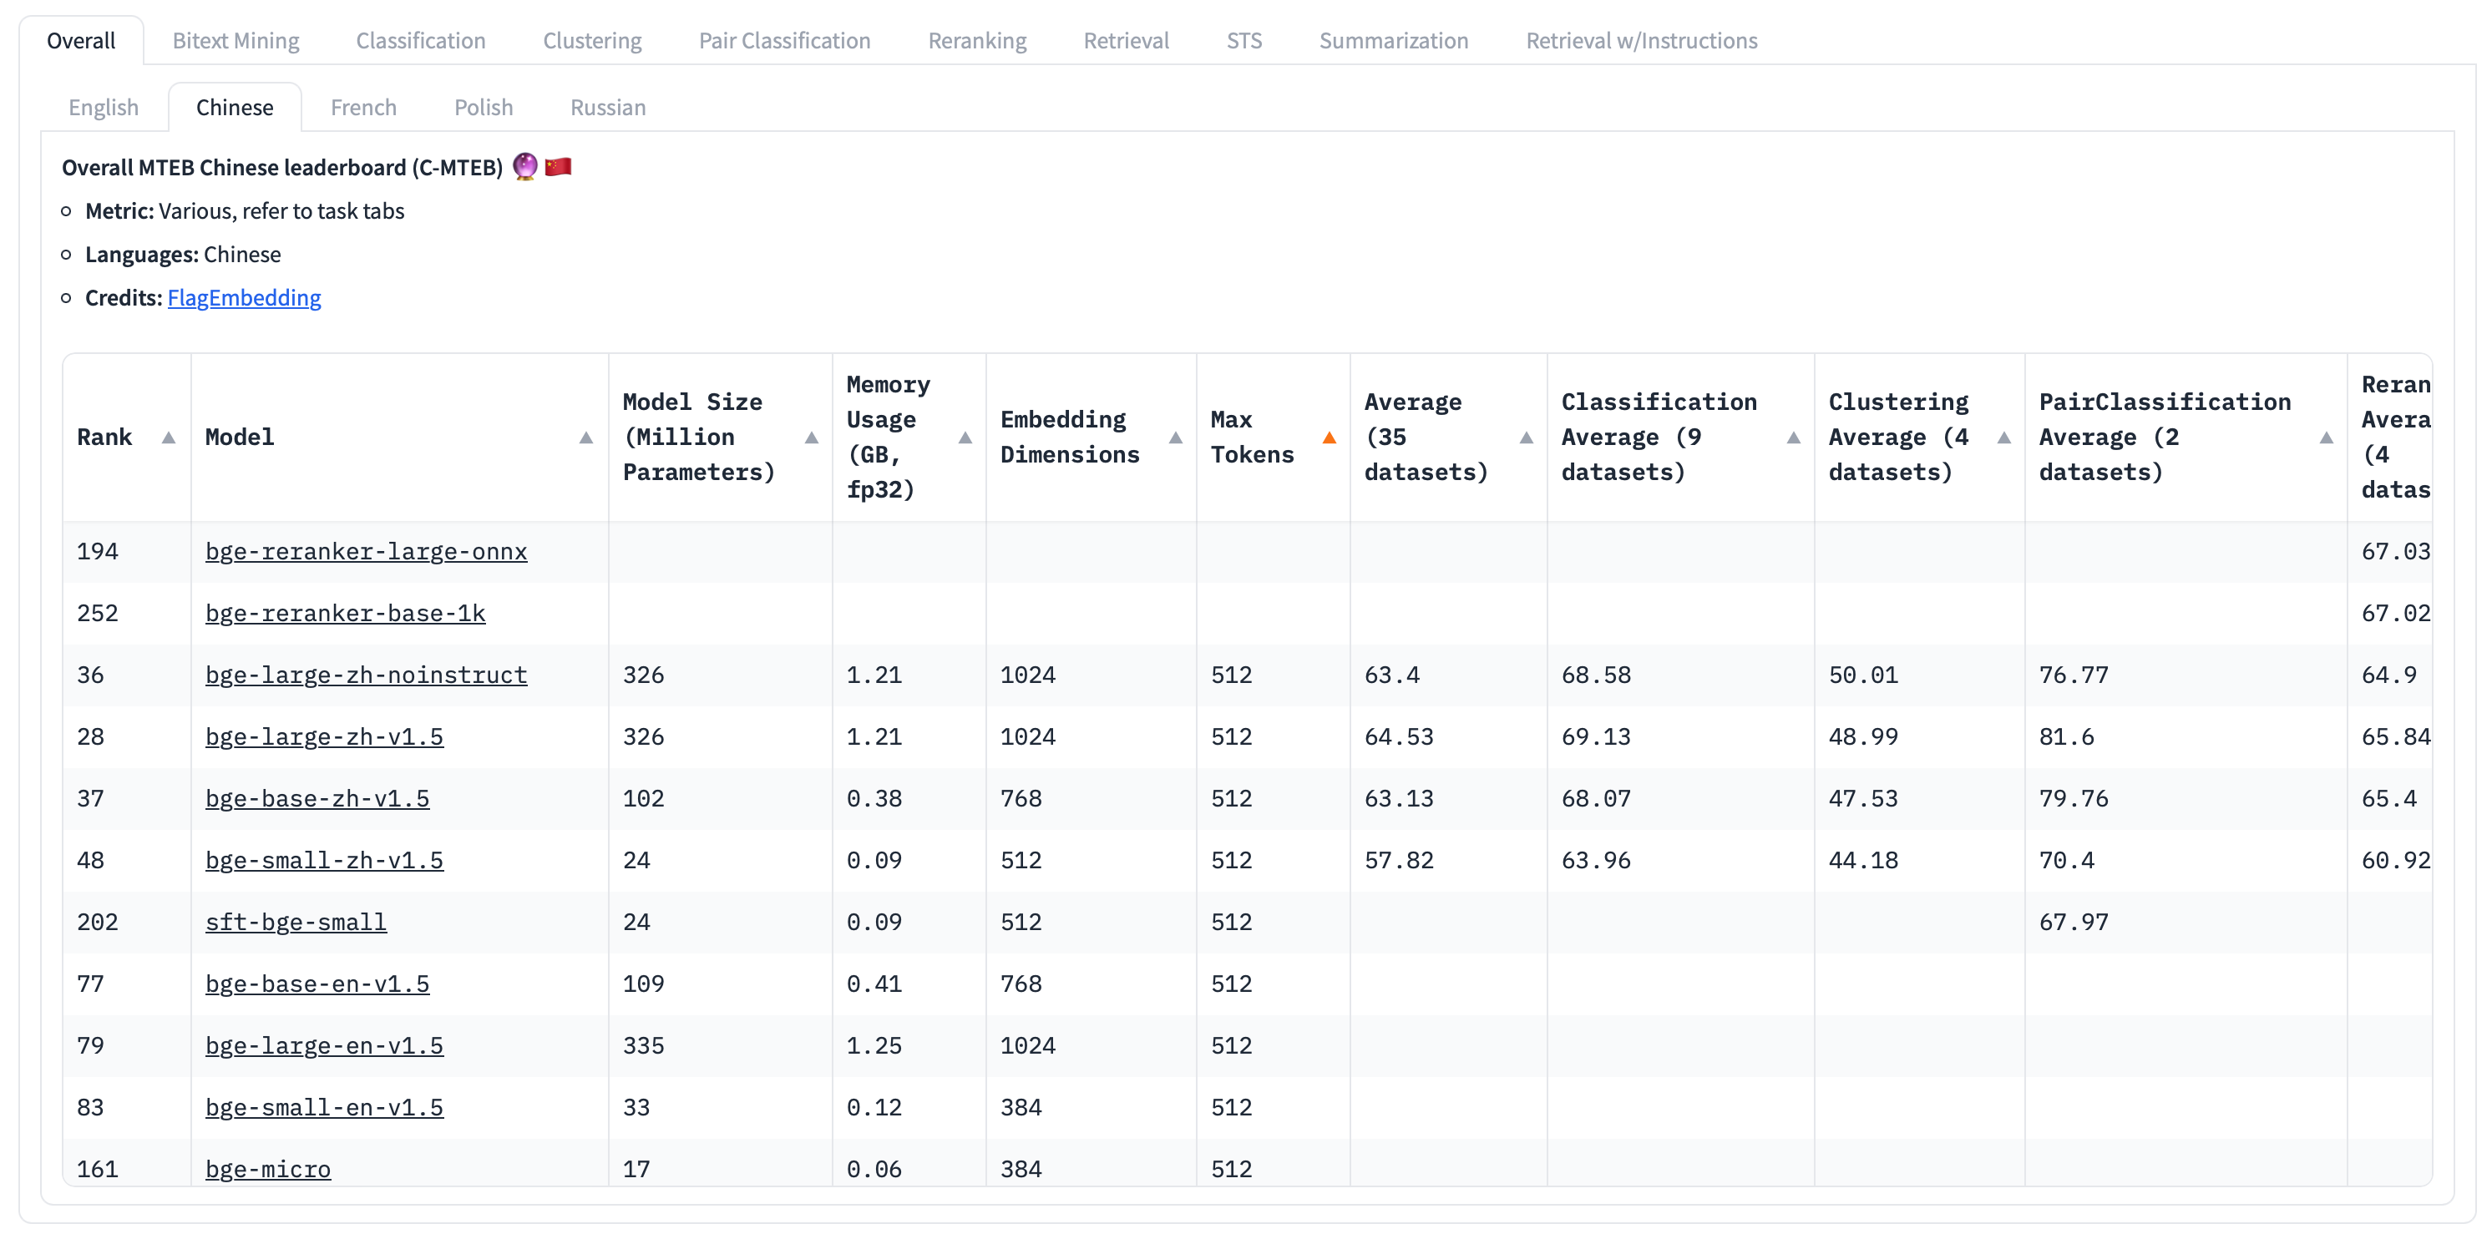Open bge-reranker-large-onnx model page

tap(366, 551)
